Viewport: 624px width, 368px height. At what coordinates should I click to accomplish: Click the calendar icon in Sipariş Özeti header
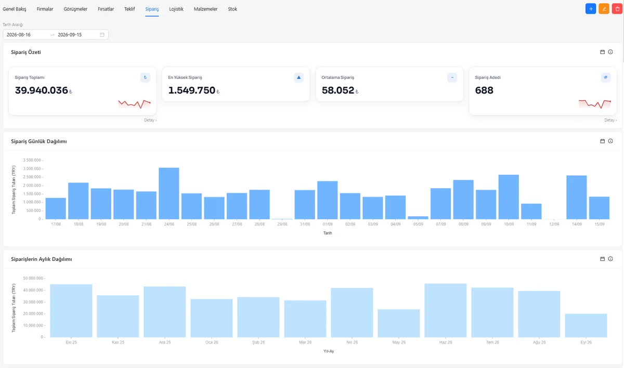tap(602, 52)
